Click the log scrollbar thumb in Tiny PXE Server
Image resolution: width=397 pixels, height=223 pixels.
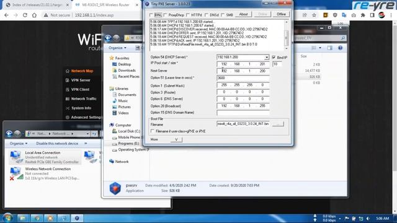pos(287,37)
